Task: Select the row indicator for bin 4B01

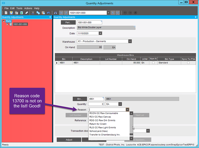Action: [57, 63]
